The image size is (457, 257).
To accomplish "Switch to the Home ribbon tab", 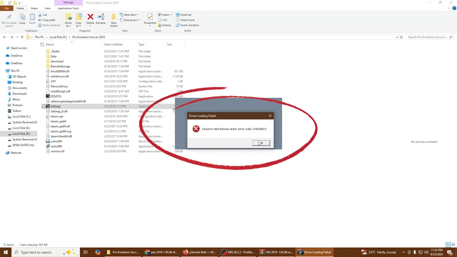I will (x=20, y=8).
